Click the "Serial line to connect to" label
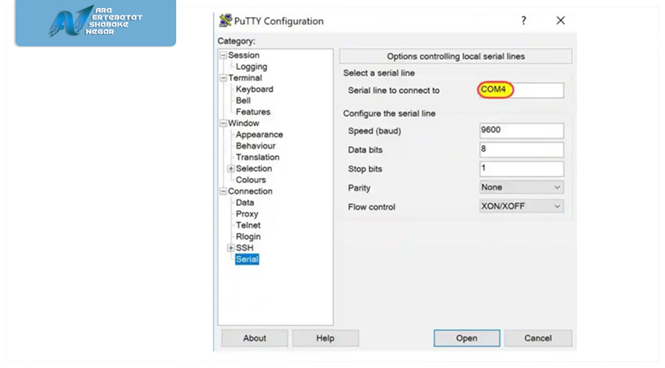Viewport: 665px width, 368px height. pyautogui.click(x=394, y=91)
